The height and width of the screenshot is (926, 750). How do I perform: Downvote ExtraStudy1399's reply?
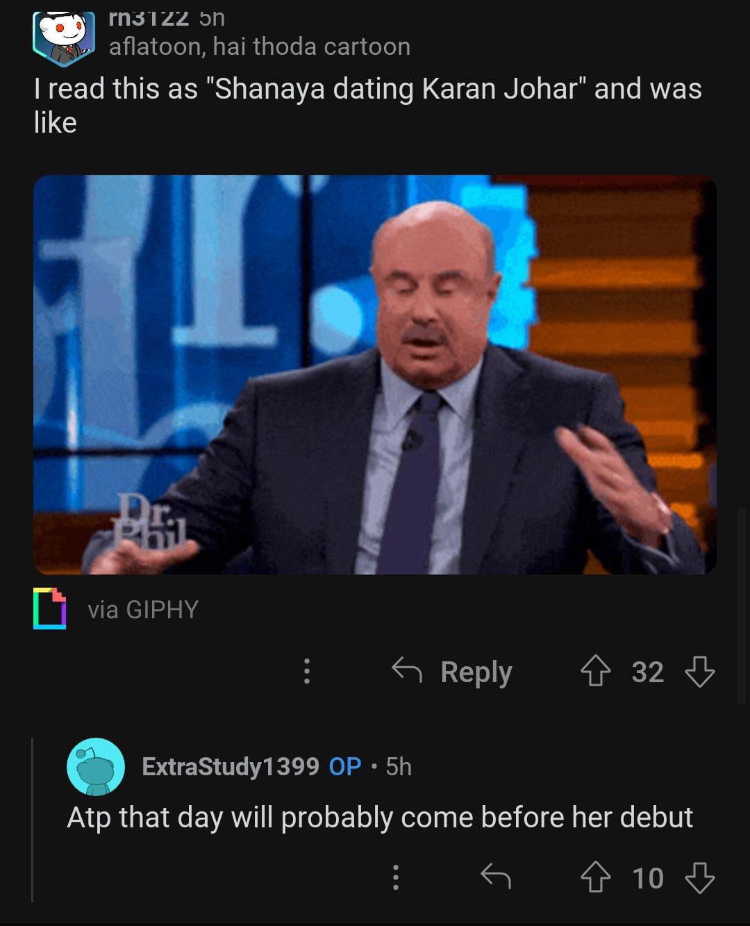pos(699,878)
